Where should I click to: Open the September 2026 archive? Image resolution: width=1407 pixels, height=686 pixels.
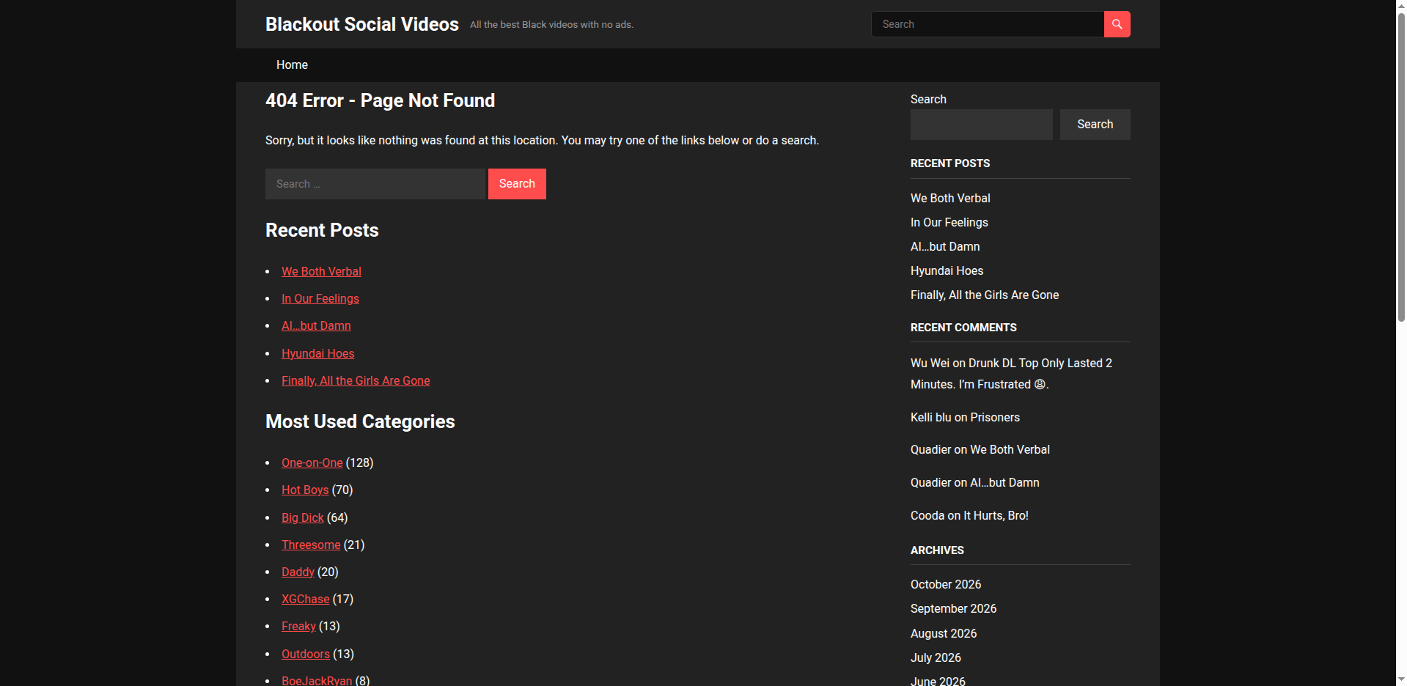point(954,608)
